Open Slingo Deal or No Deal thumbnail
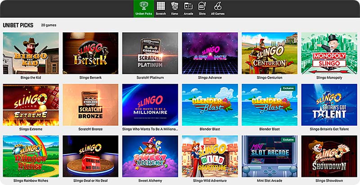The width and height of the screenshot is (360, 185). [x=90, y=156]
